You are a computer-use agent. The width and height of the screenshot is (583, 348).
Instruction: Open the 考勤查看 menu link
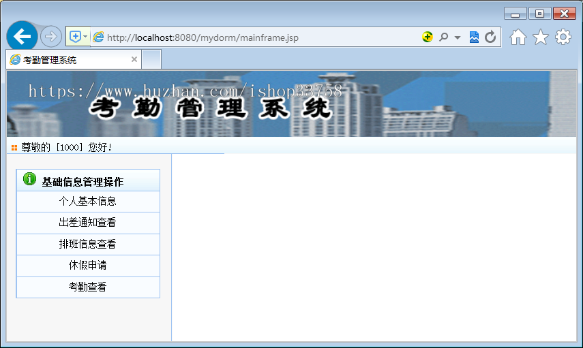pyautogui.click(x=88, y=287)
